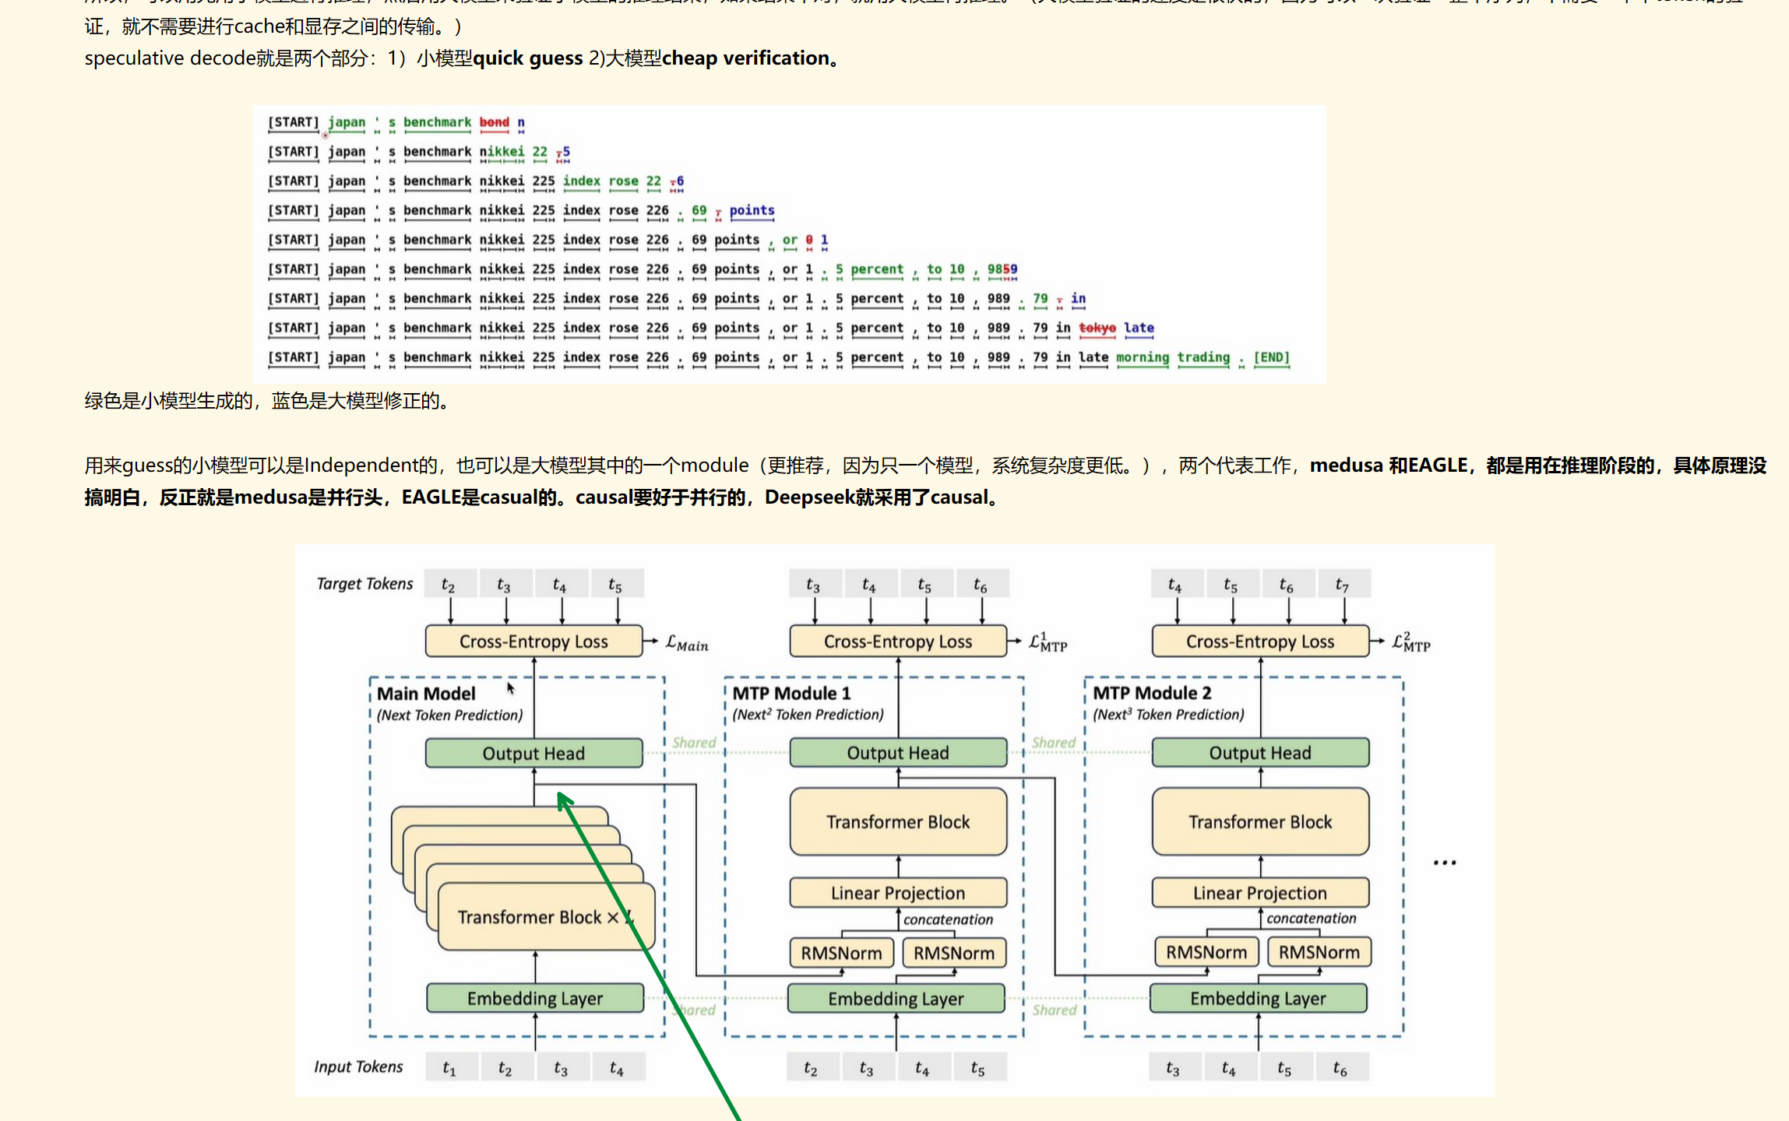Click the Target Tokens label
Screen dimensions: 1789x1121
[x=364, y=583]
